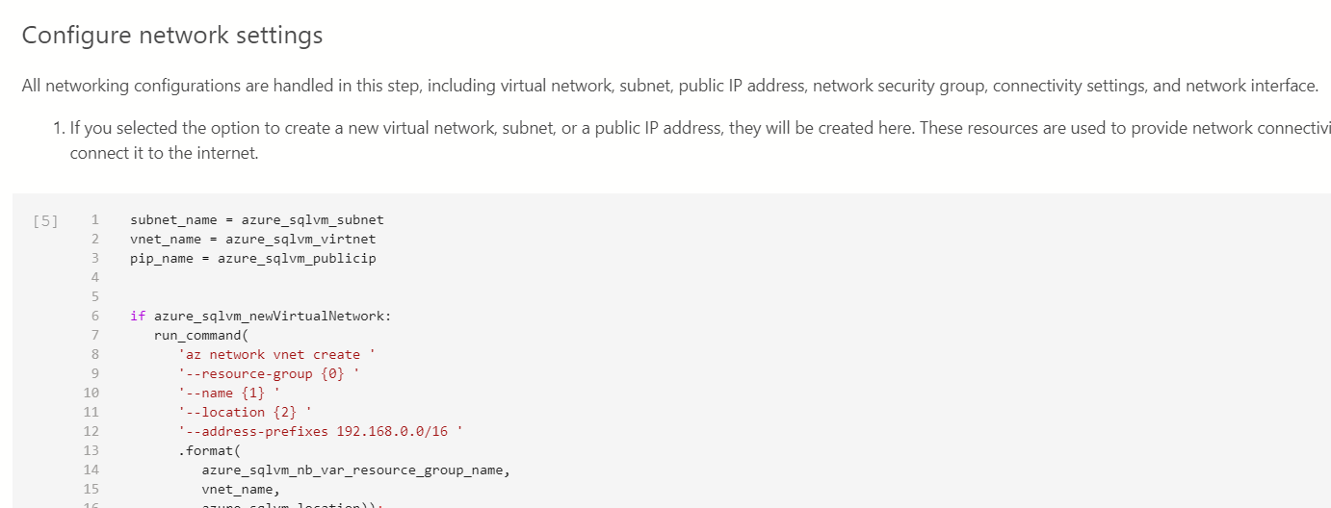Place cursor on the subnet_name assignment line
The width and height of the screenshot is (1331, 508).
point(256,219)
